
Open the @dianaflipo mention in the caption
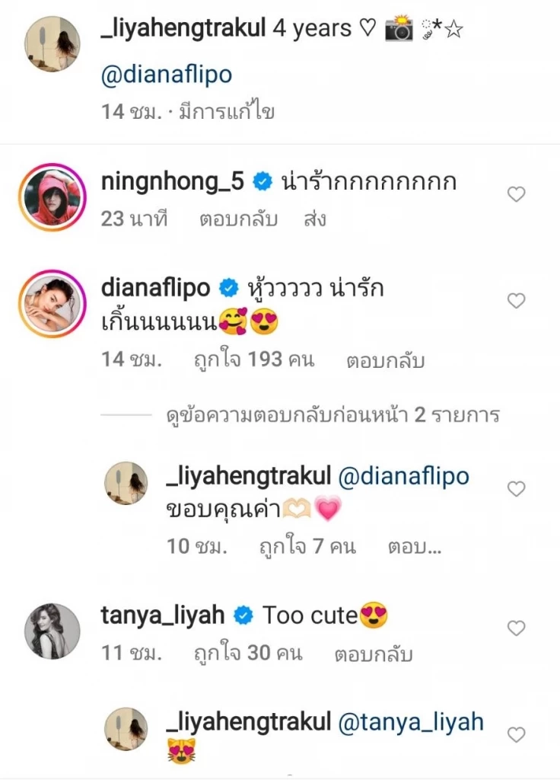(x=167, y=73)
